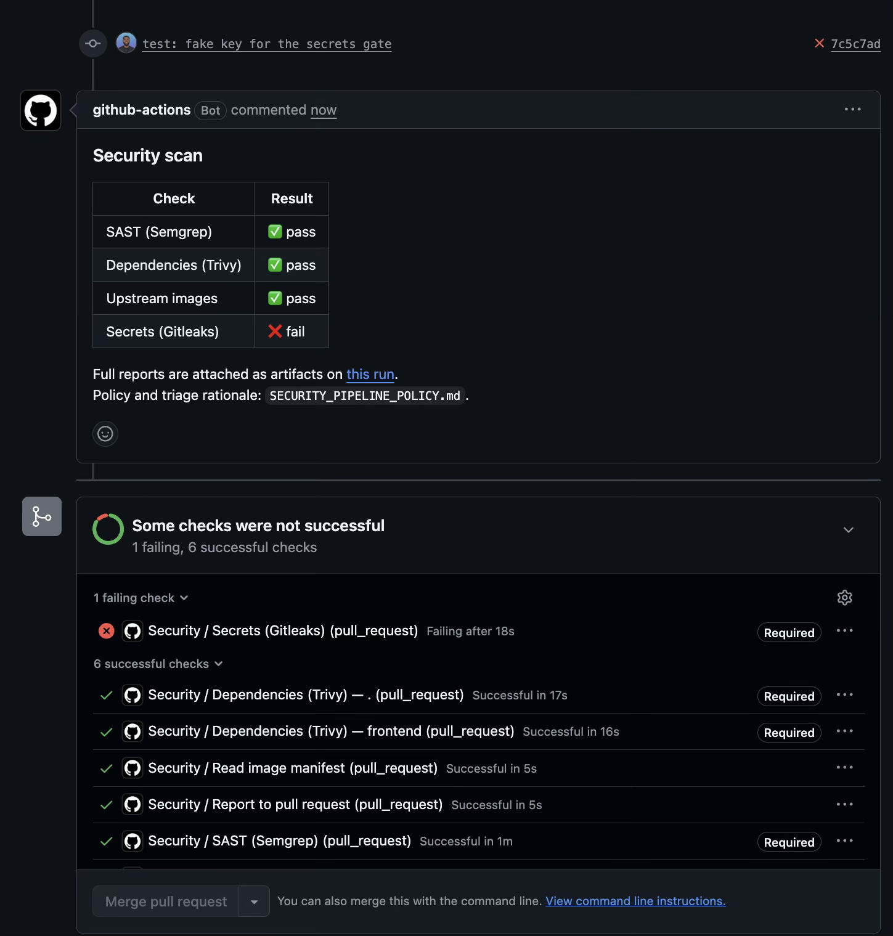Click the 'SECURITY_PIPELINE_POLICY.md' code text
This screenshot has width=893, height=936.
pyautogui.click(x=365, y=396)
